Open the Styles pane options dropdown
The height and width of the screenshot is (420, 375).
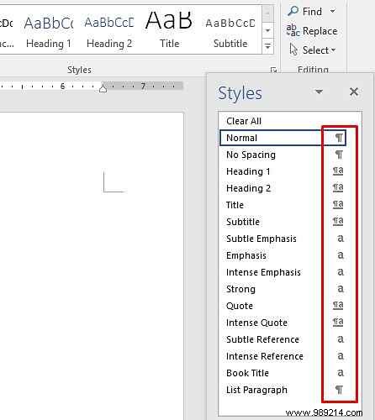(319, 92)
